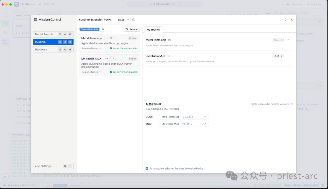The width and height of the screenshot is (328, 189).
Task: Open more options for LM Studio MLX engine
Action: click(x=289, y=56)
